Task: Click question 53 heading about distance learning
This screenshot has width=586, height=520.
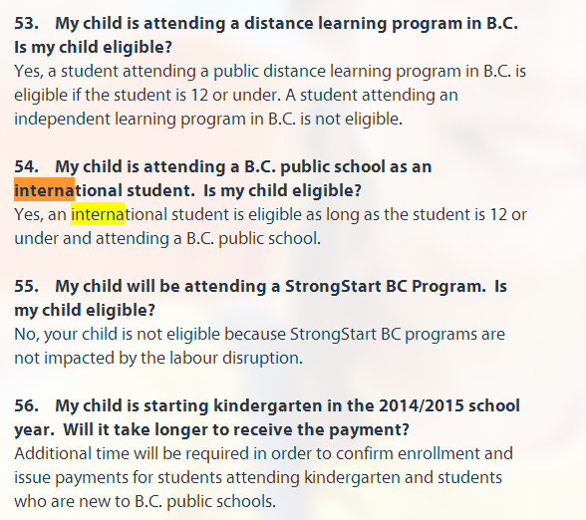Action: click(266, 23)
